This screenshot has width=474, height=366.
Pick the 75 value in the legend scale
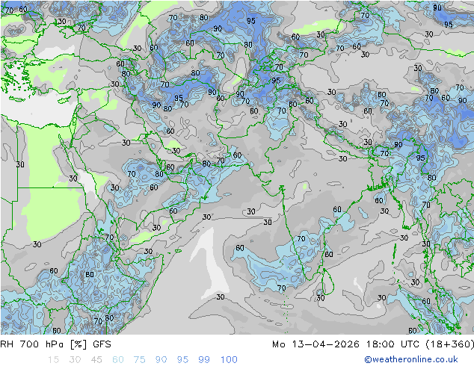139,360
